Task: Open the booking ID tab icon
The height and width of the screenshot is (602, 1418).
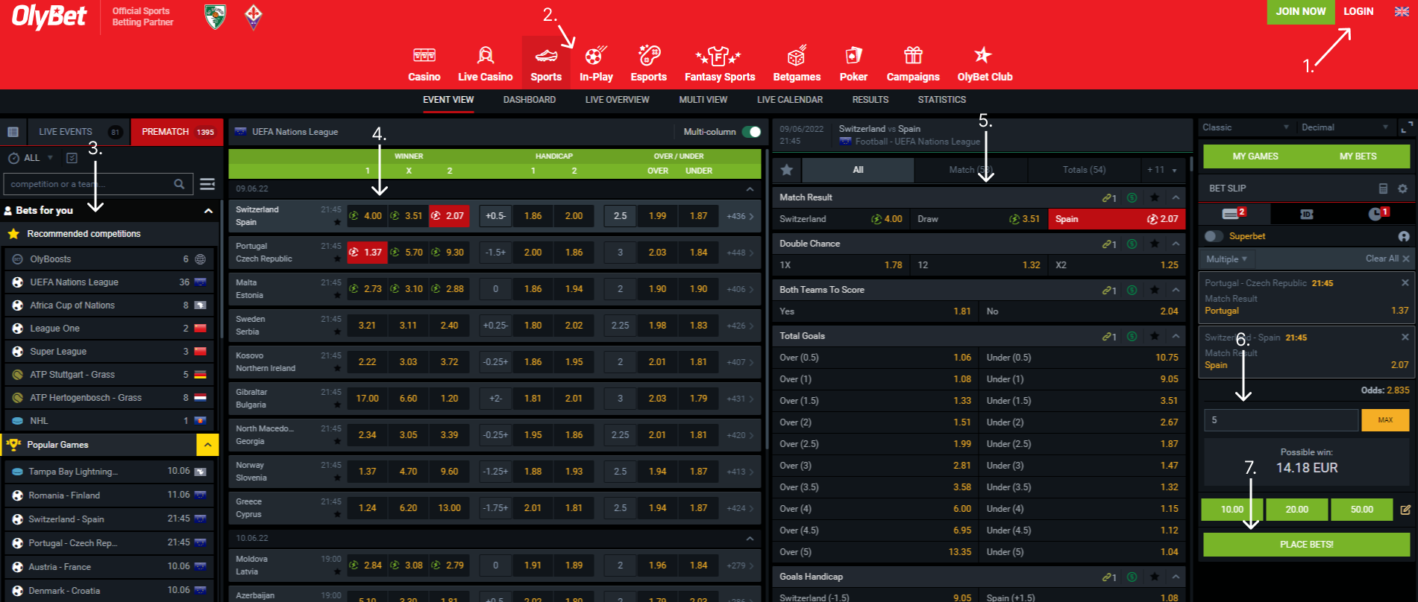Action: (1306, 214)
